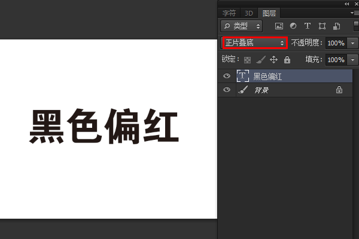Switch to the 字符 tab
The image size is (359, 239).
[x=229, y=13]
